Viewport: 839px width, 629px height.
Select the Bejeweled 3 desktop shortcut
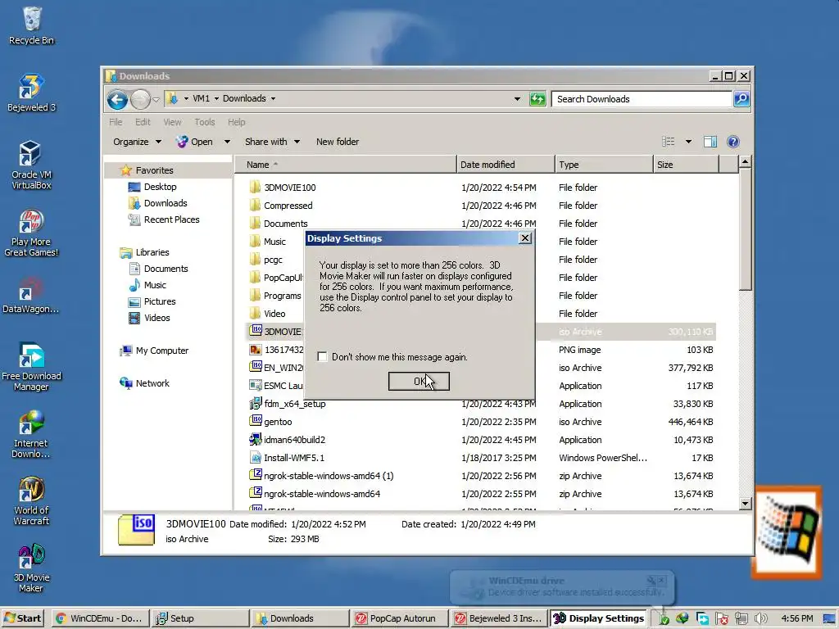coord(32,93)
